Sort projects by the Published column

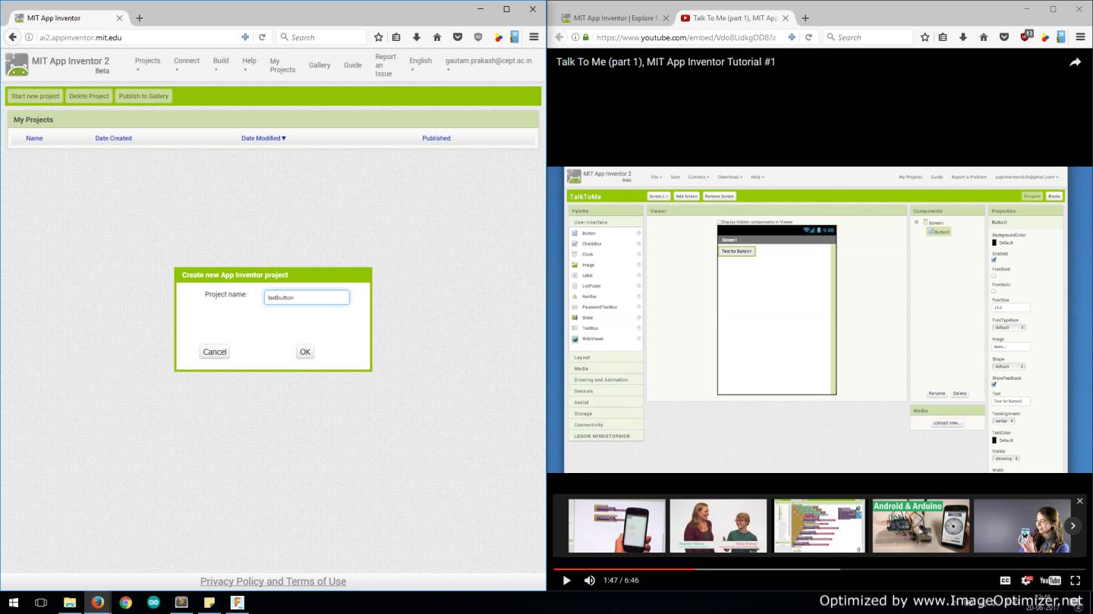coord(436,138)
